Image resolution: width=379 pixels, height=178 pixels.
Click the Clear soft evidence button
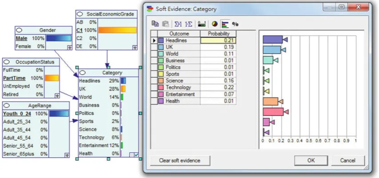tap(180, 160)
